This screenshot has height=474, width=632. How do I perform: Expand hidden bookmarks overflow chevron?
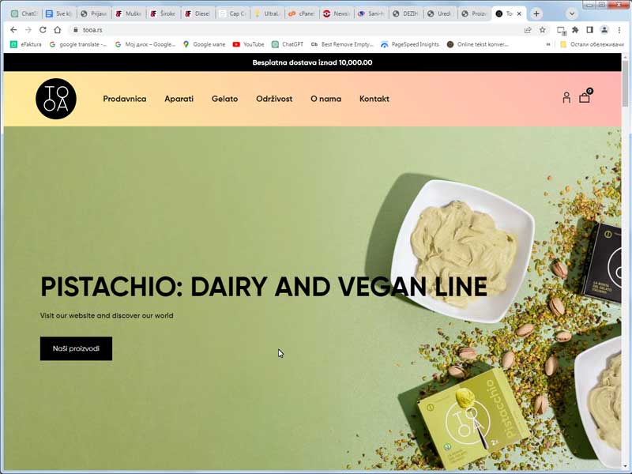coord(548,44)
